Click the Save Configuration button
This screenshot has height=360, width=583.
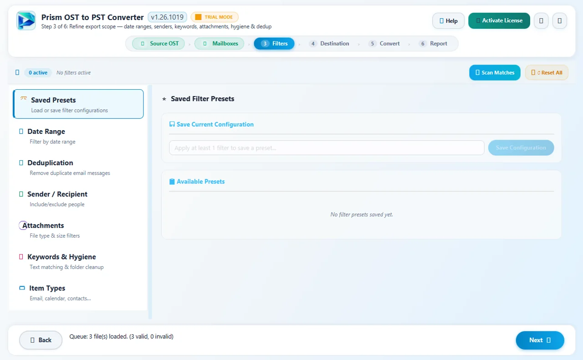coord(521,148)
